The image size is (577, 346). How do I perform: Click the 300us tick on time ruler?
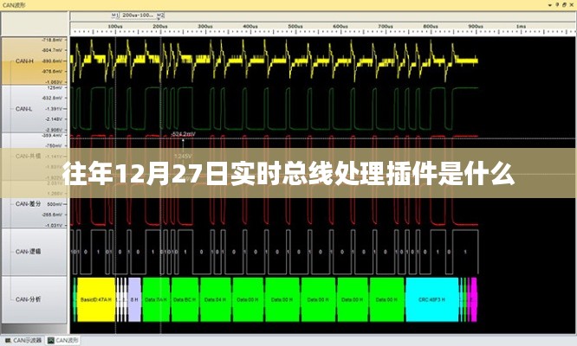[x=205, y=27]
